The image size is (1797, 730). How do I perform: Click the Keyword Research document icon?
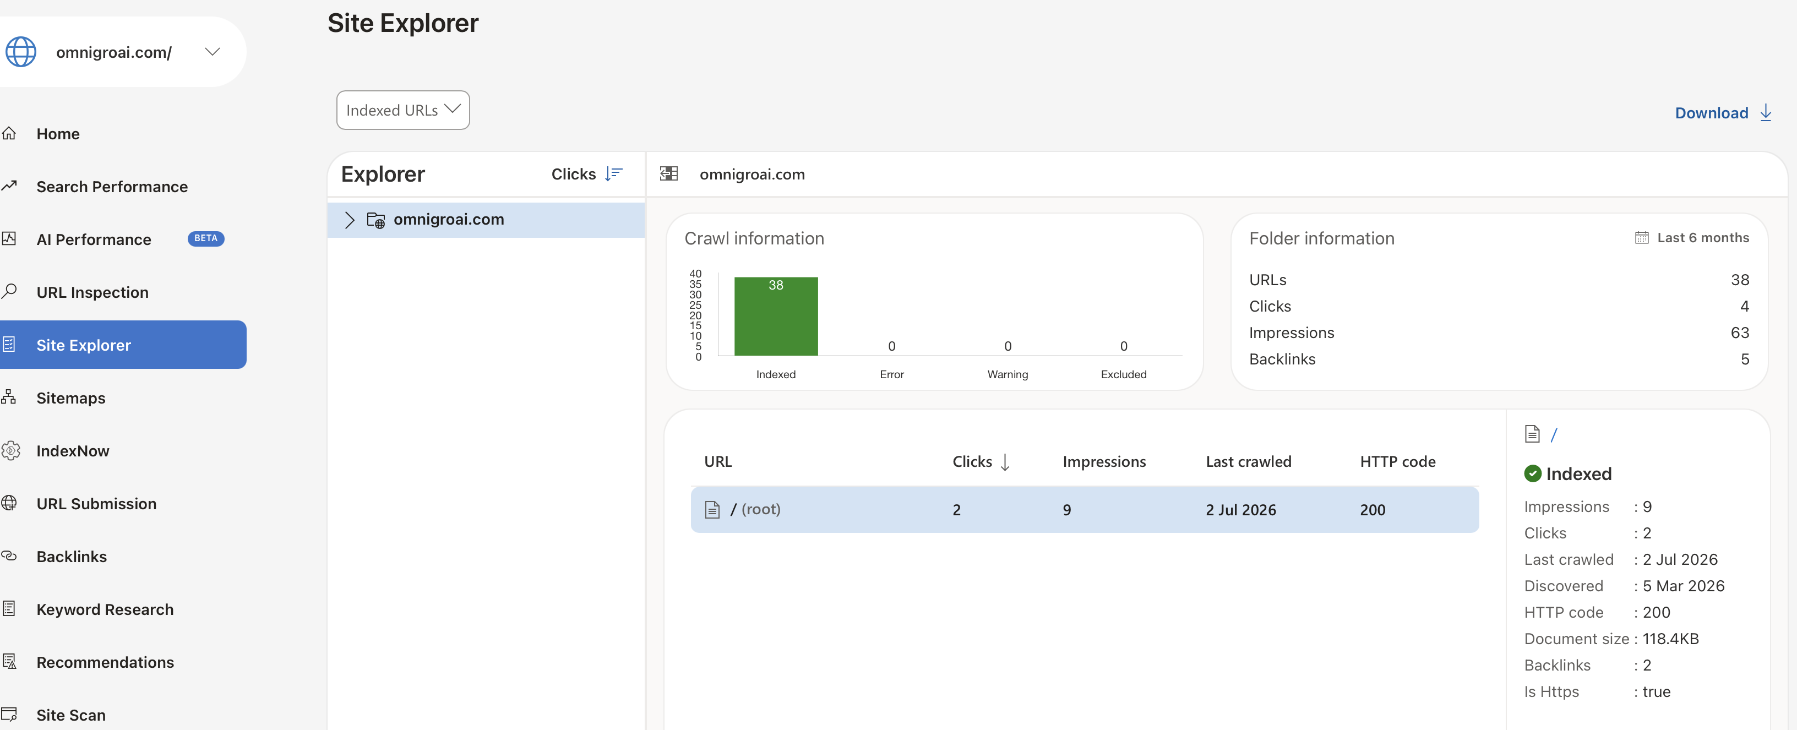(x=9, y=608)
